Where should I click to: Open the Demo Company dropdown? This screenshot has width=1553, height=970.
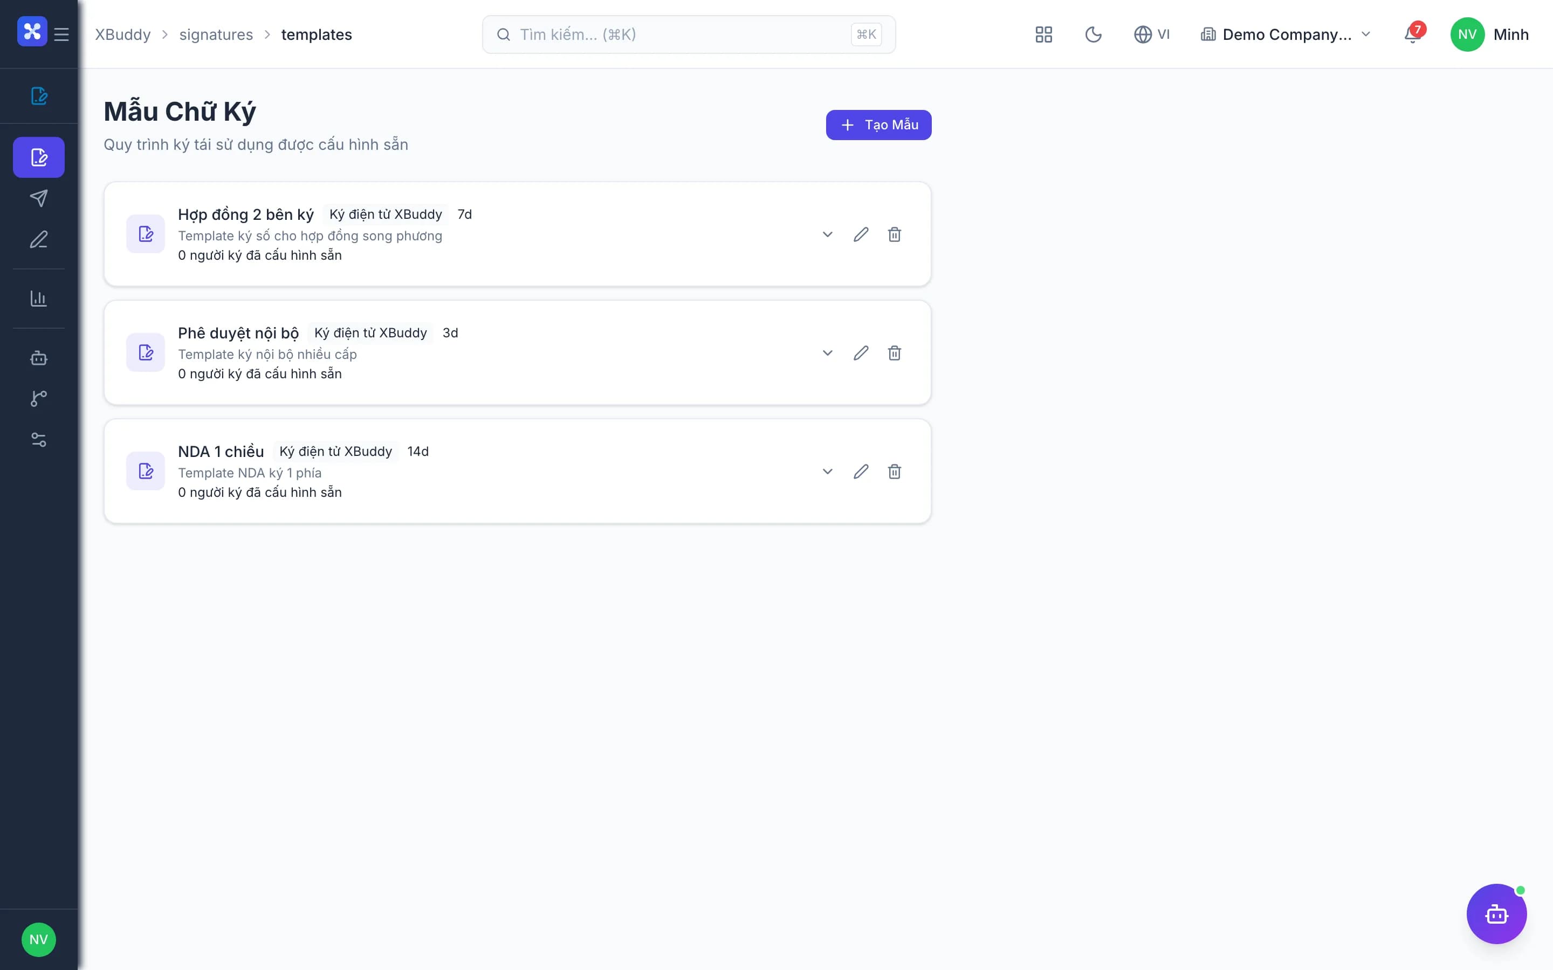coord(1286,34)
